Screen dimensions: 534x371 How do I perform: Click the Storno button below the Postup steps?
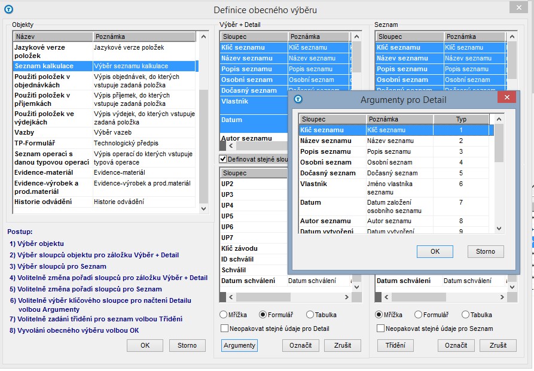(x=187, y=345)
